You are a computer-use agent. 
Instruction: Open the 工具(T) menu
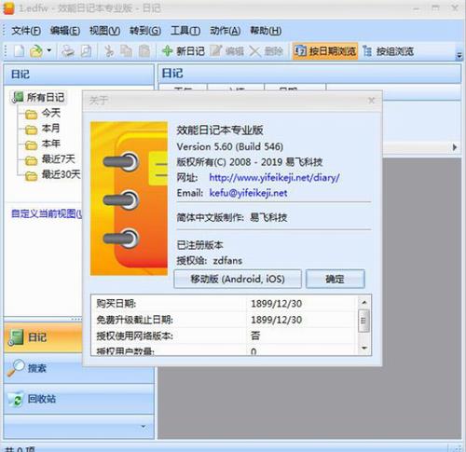pyautogui.click(x=185, y=31)
